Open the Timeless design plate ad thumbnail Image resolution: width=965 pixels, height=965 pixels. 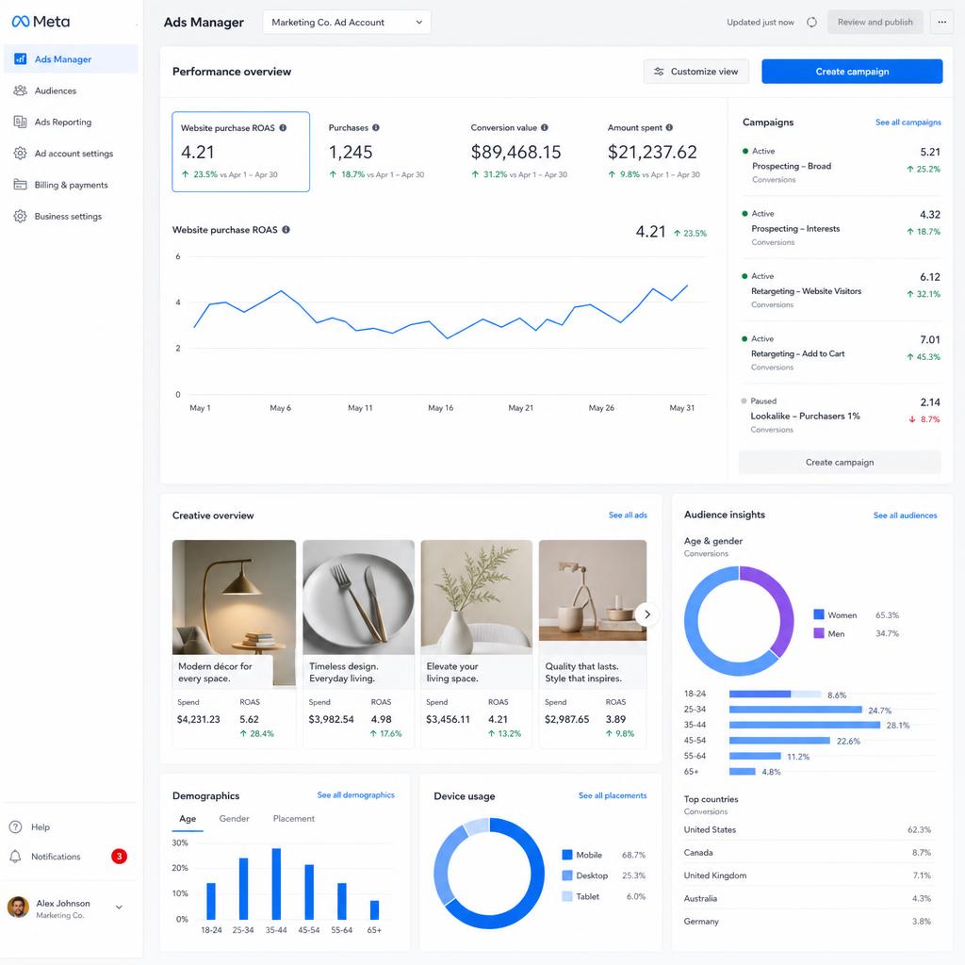(x=359, y=597)
